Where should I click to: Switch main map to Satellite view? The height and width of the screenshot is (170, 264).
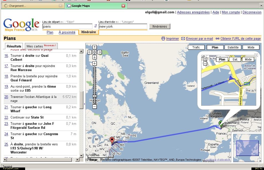point(233,47)
